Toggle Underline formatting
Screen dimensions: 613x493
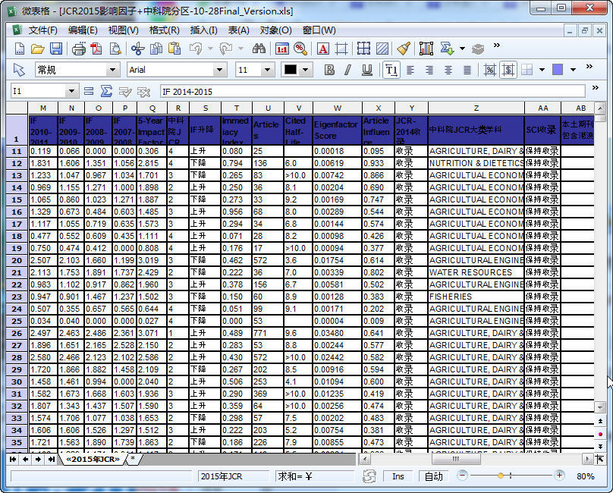tap(367, 70)
